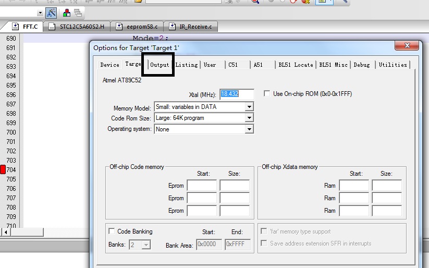Image resolution: width=429 pixels, height=268 pixels.
Task: Click line number 700 in the gutter
Action: coord(11,132)
